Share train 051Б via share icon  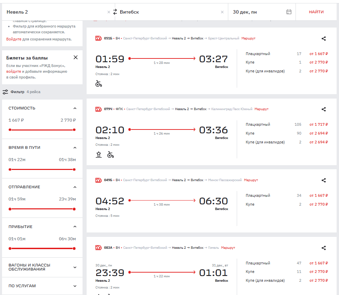323,38
